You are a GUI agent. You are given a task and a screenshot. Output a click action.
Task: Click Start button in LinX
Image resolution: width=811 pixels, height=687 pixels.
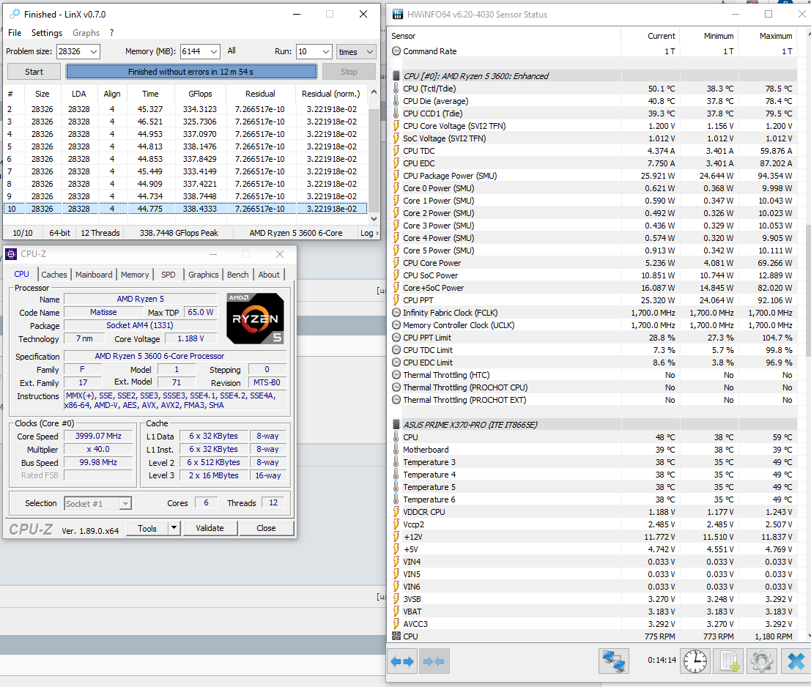[x=34, y=72]
